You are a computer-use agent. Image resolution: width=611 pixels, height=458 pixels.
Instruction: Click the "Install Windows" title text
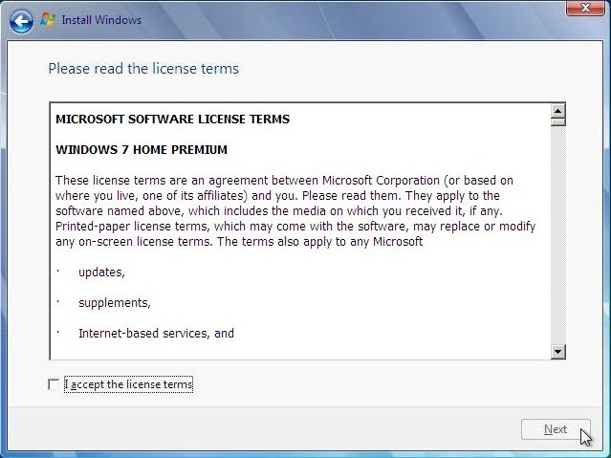click(101, 20)
